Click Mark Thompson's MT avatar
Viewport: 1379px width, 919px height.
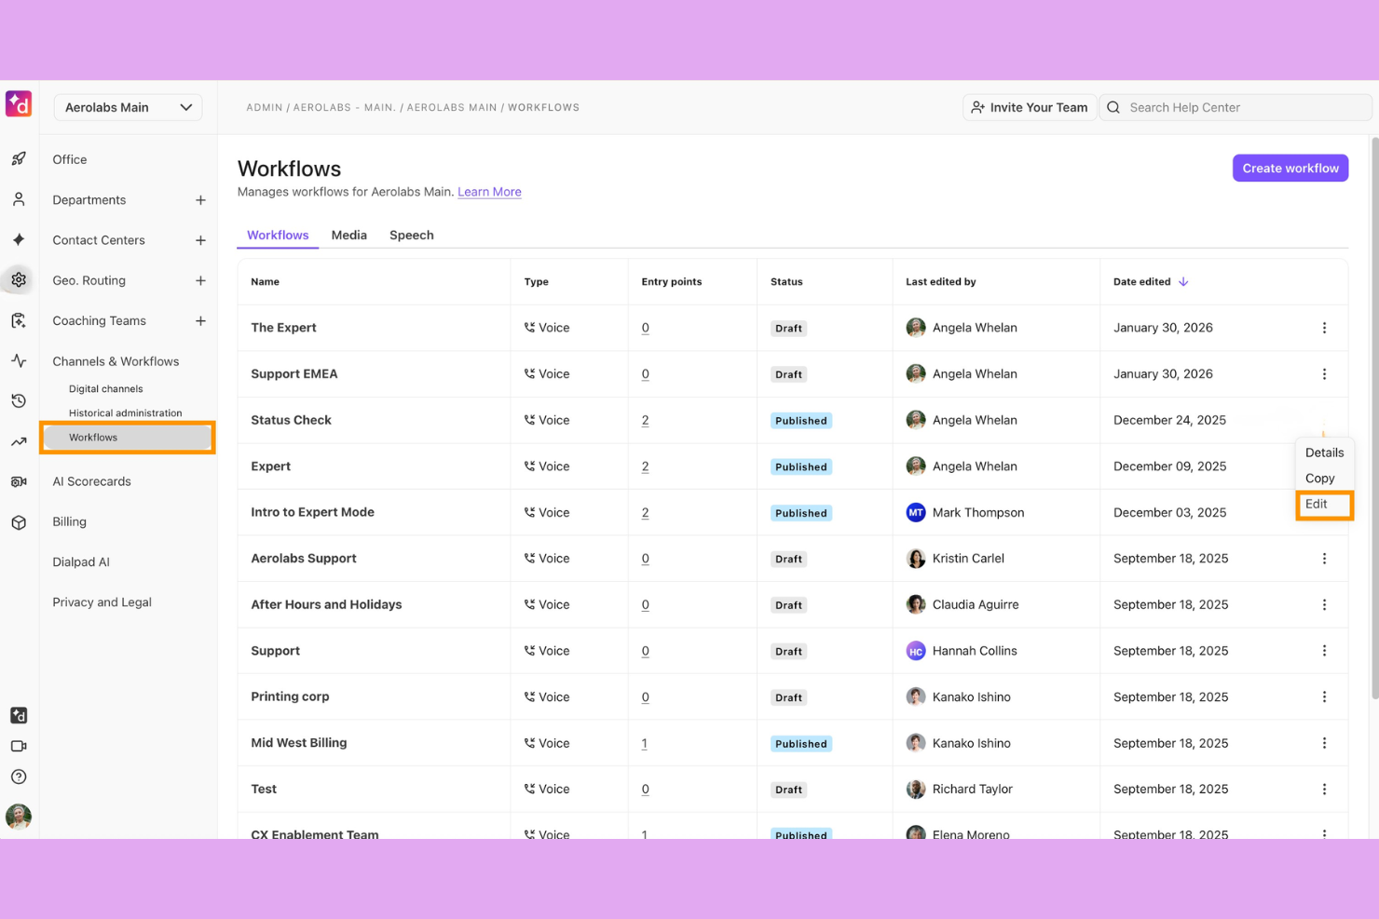click(x=916, y=512)
